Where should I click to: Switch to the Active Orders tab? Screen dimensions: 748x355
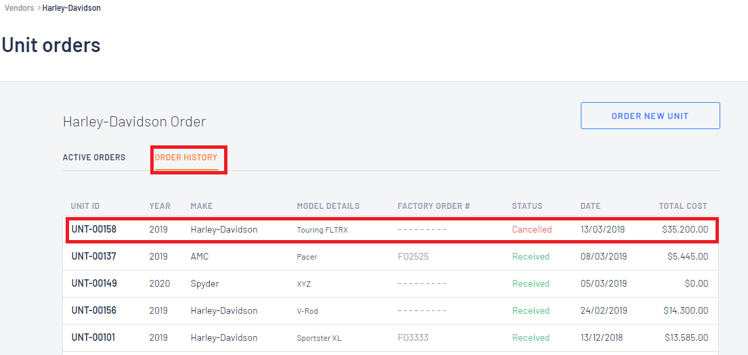click(x=94, y=158)
